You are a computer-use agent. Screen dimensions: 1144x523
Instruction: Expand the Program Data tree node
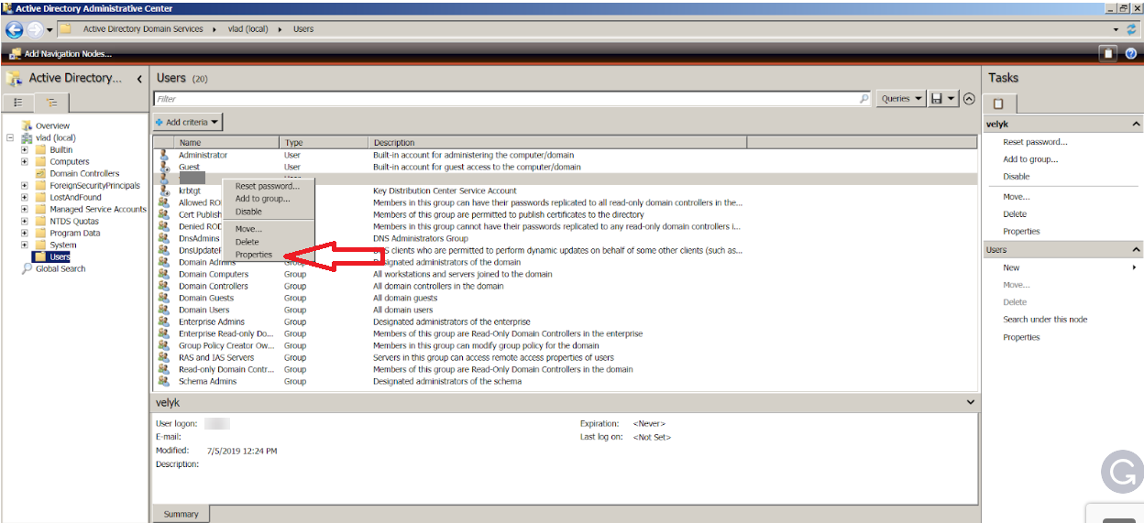26,233
